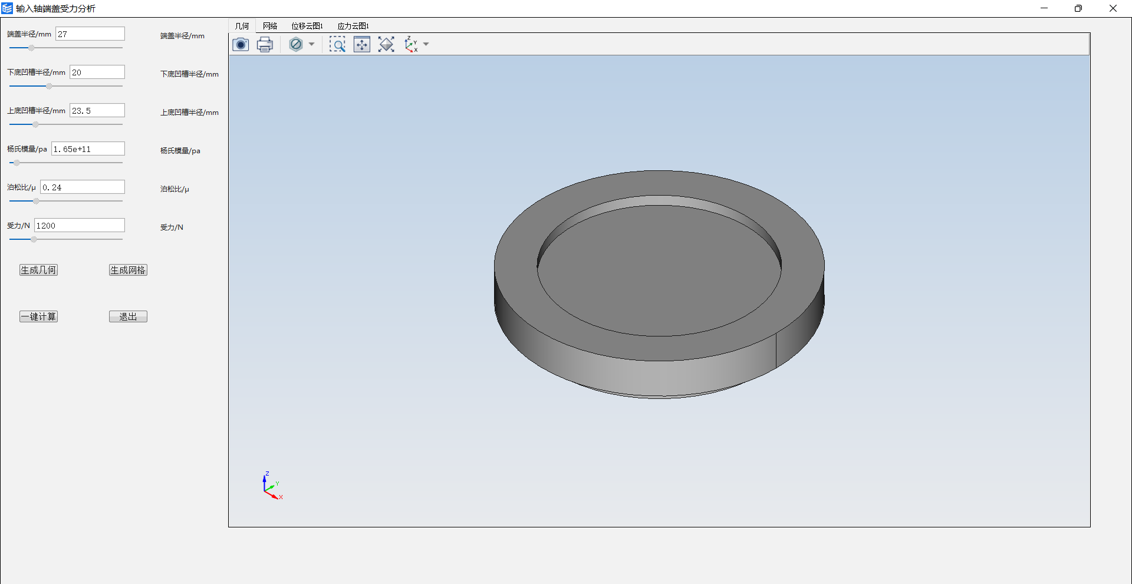The width and height of the screenshot is (1132, 584).
Task: Click the 杨氏模量 input field showing 1.65e+11
Action: pyautogui.click(x=88, y=149)
